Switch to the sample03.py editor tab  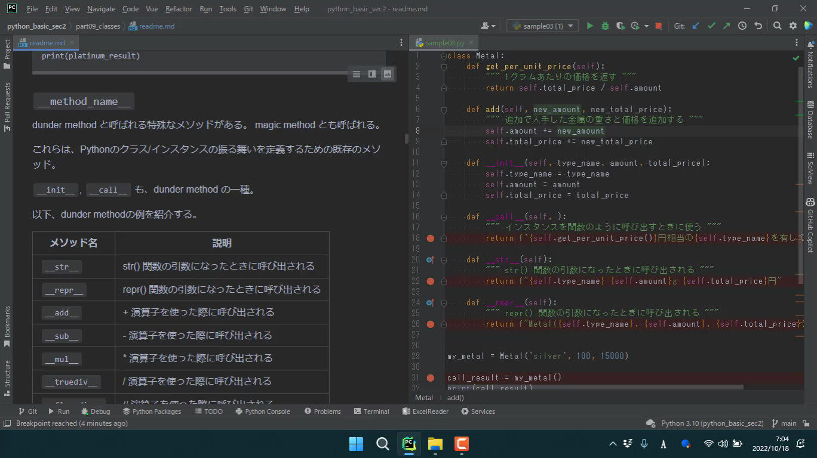tap(444, 43)
